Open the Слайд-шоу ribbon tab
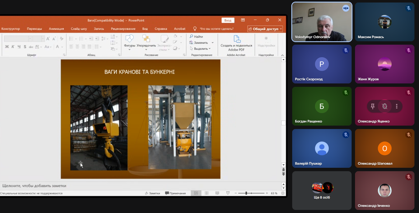The image size is (419, 213). coord(79,29)
